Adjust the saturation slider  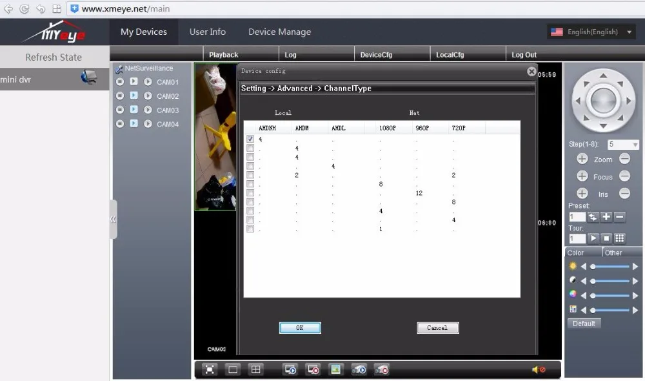point(610,295)
